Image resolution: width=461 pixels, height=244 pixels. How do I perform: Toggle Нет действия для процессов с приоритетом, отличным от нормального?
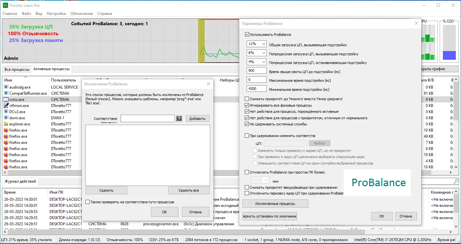tap(247, 118)
